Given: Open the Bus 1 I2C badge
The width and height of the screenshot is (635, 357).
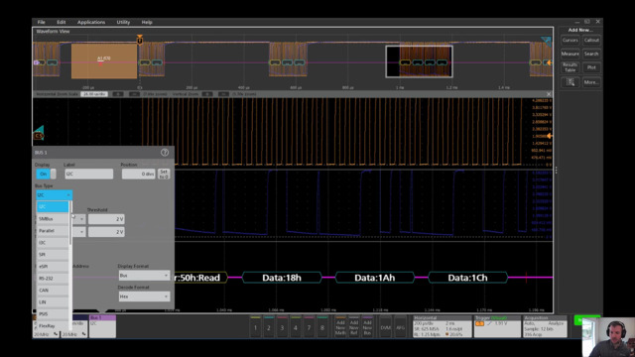Looking at the screenshot, I should (102, 326).
